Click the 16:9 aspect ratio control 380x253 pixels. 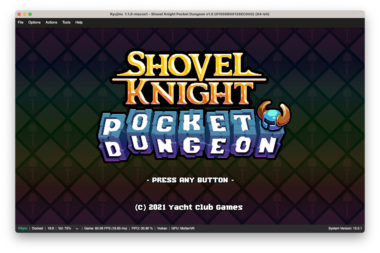pos(51,228)
